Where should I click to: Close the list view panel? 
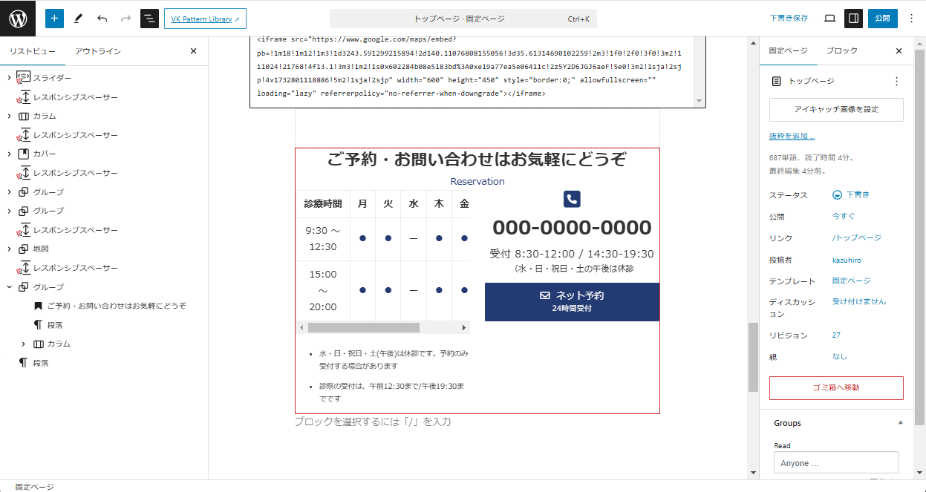pos(194,51)
